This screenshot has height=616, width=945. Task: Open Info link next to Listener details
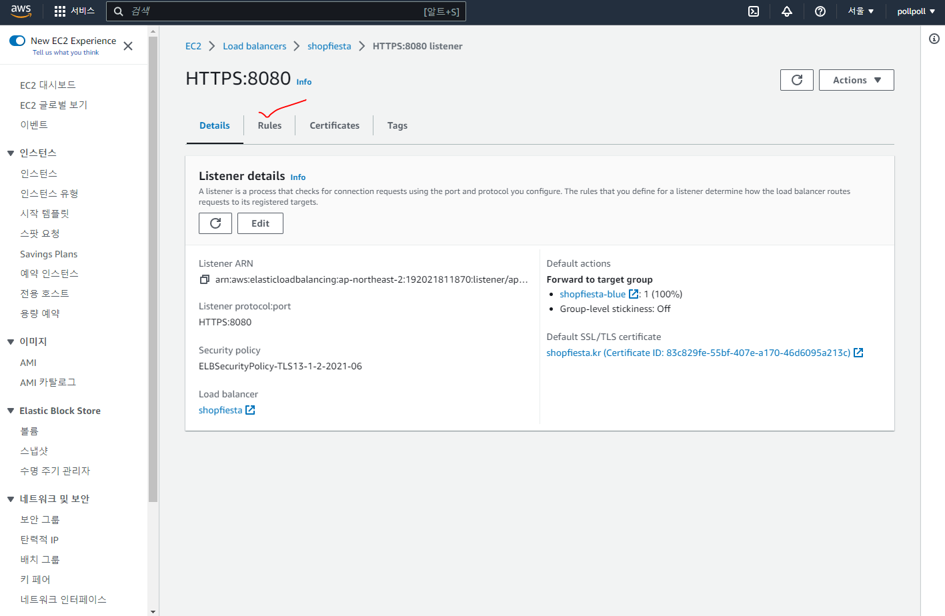[298, 177]
